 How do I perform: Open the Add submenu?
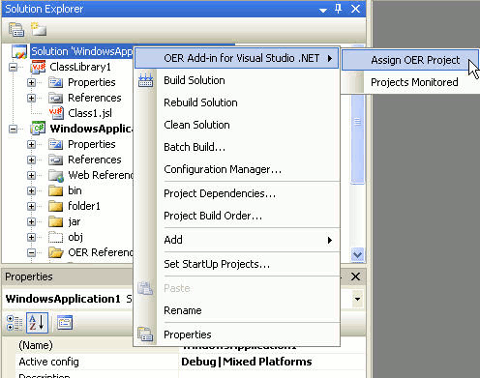click(236, 240)
